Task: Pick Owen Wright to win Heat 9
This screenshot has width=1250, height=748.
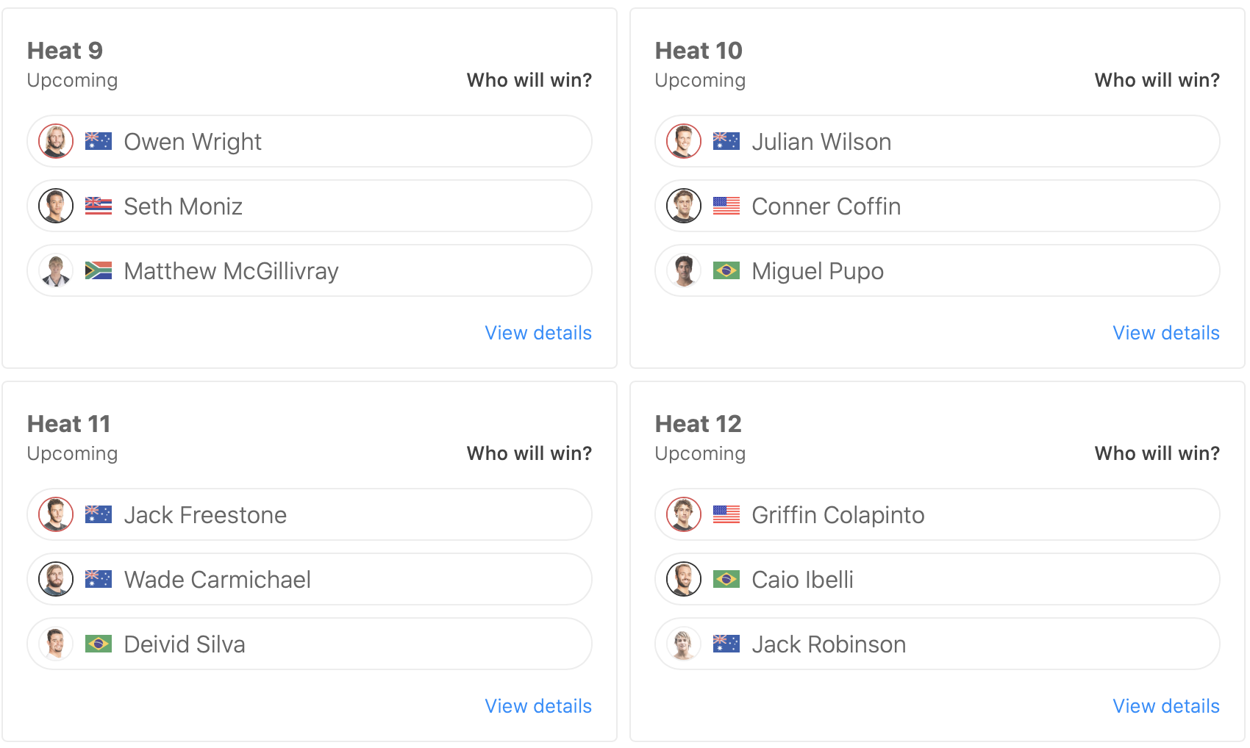Action: click(309, 141)
